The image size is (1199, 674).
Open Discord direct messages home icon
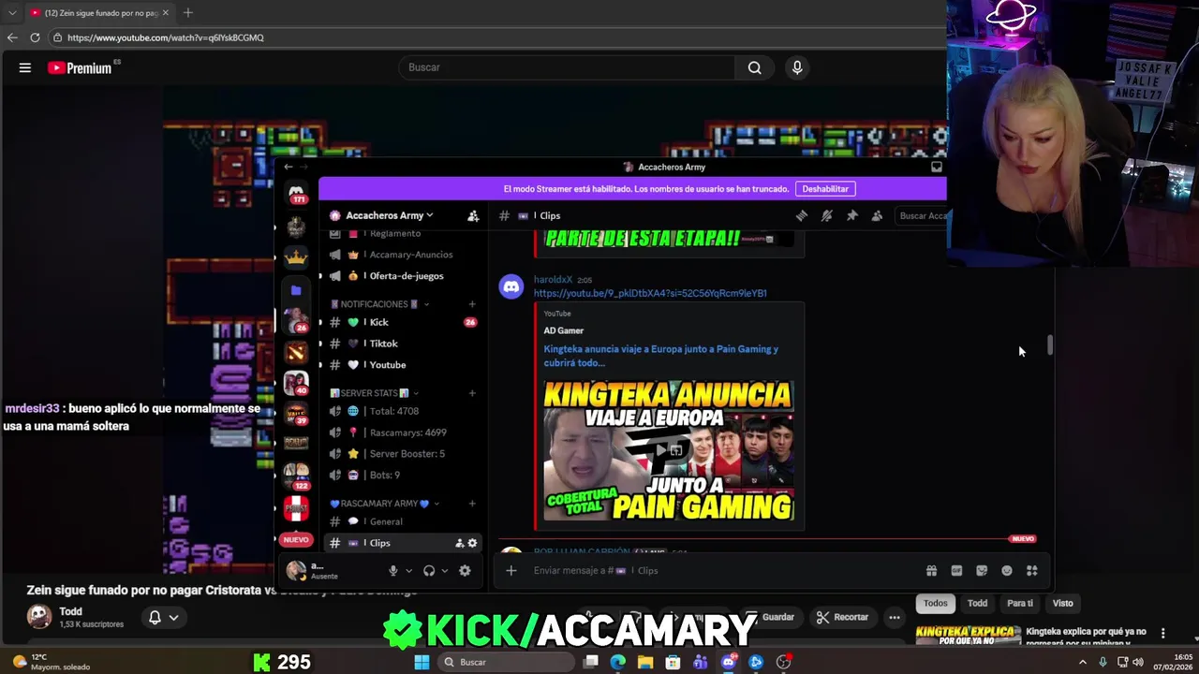296,191
